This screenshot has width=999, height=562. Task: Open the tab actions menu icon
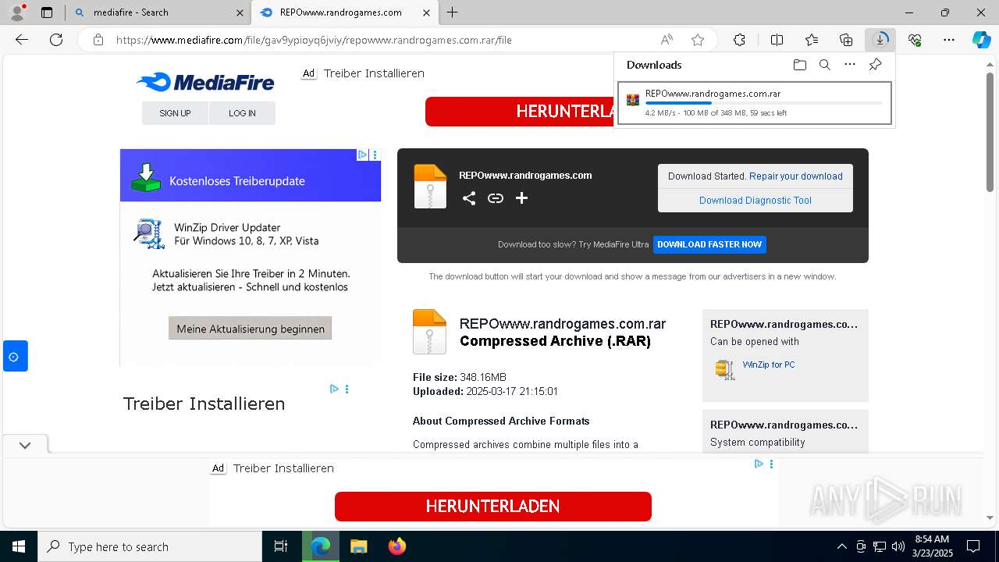point(47,12)
